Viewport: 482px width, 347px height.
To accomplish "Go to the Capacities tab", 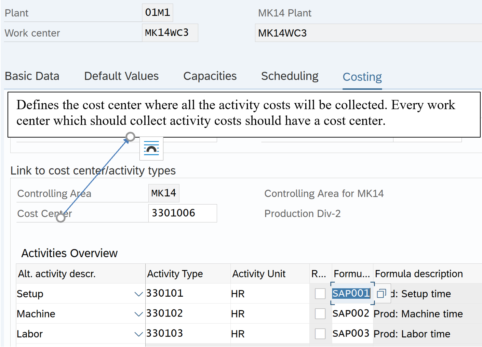I will (x=210, y=76).
